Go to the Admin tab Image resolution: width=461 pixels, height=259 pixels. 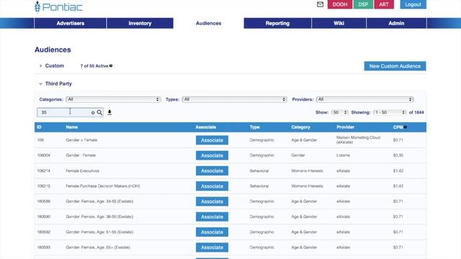(396, 23)
